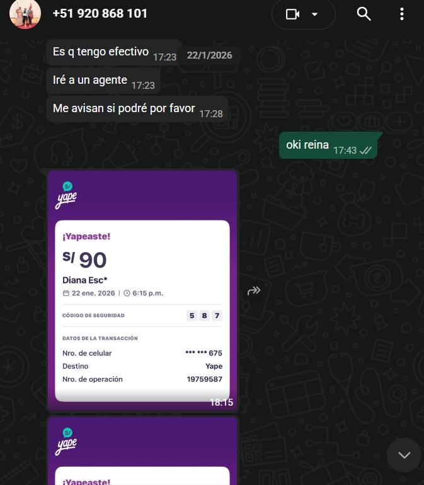Select the "oki reina" sent message
This screenshot has height=485, width=424.
coord(328,145)
